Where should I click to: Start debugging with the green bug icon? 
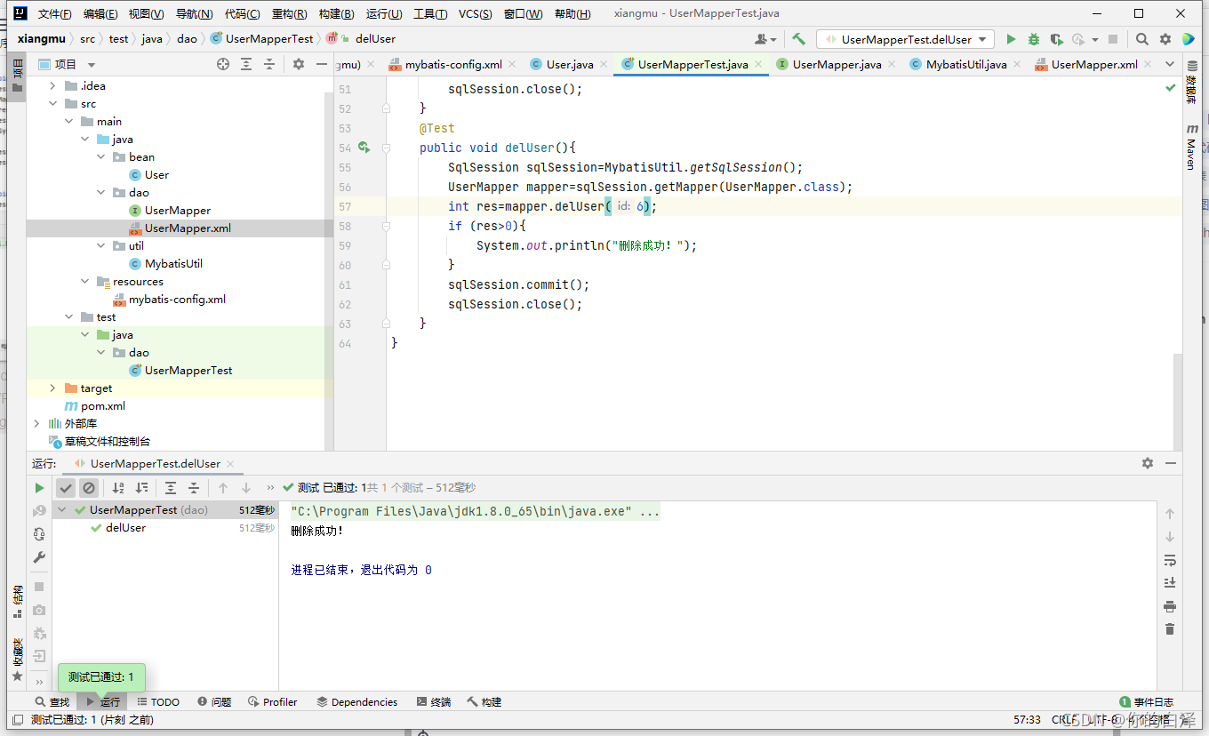tap(1033, 39)
